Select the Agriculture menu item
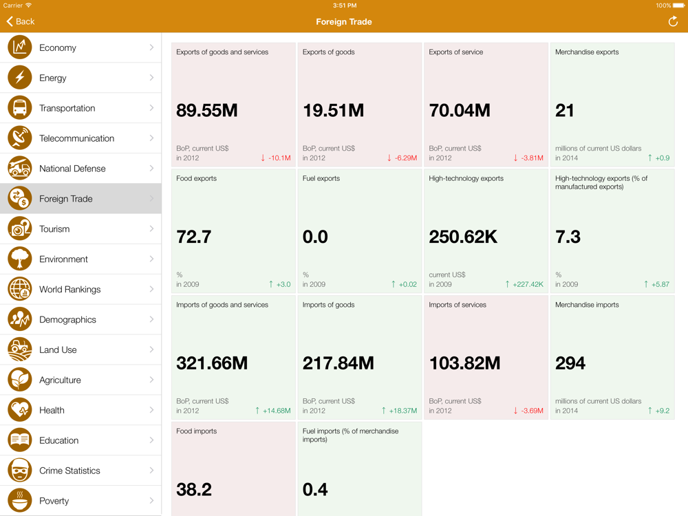Image resolution: width=688 pixels, height=516 pixels. click(80, 380)
